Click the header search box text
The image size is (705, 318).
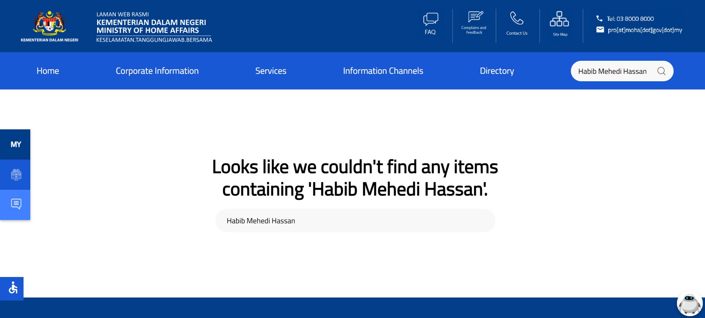click(612, 71)
